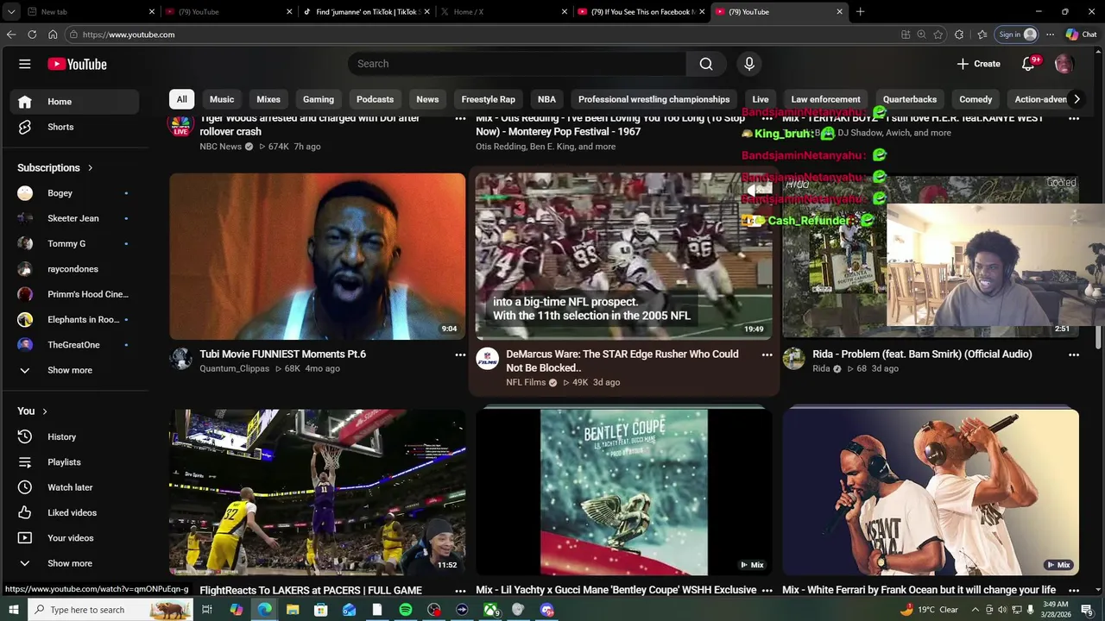
Task: Select the NBA filter chip
Action: (x=546, y=99)
